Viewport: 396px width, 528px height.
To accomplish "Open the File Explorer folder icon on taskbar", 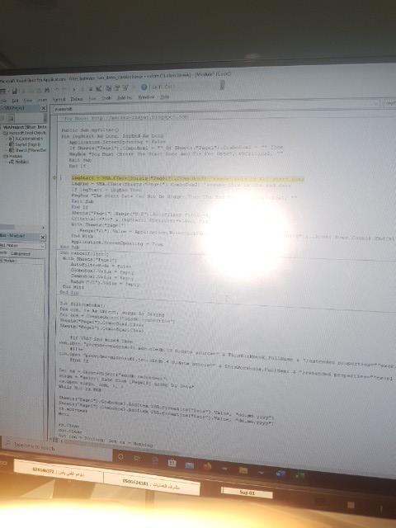I will [243, 470].
